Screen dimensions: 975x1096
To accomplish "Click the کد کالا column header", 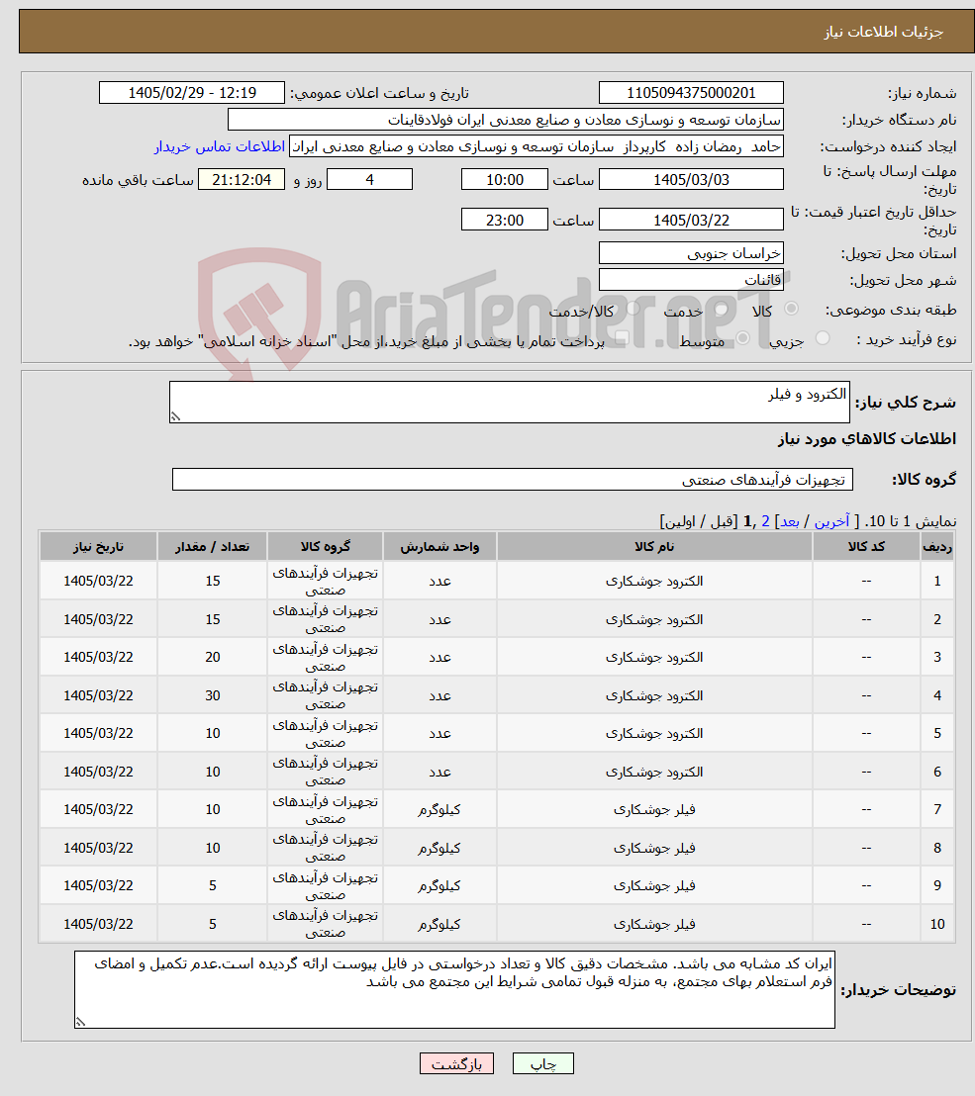I will click(x=866, y=547).
